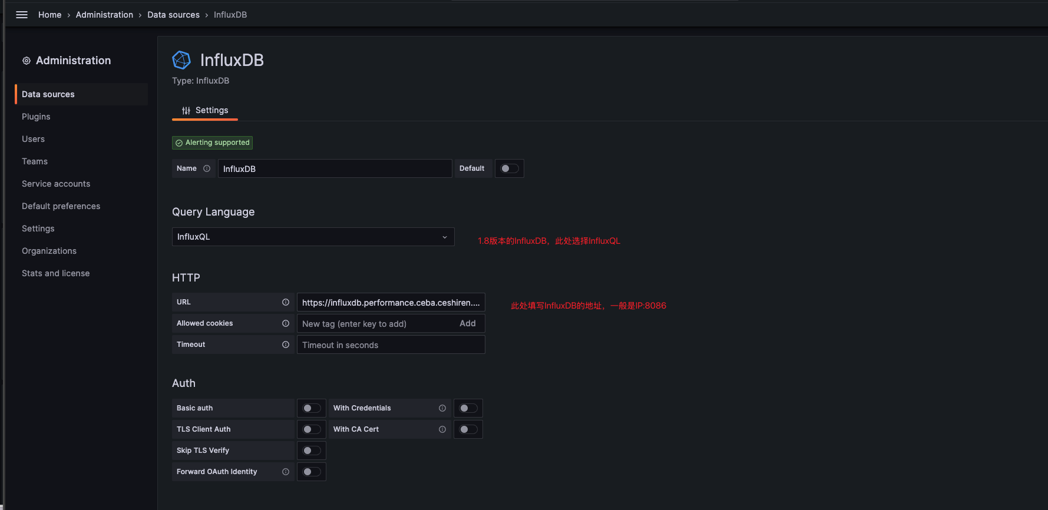Screen dimensions: 1048x510
Task: Open Settings in the sidebar
Action: (38, 228)
